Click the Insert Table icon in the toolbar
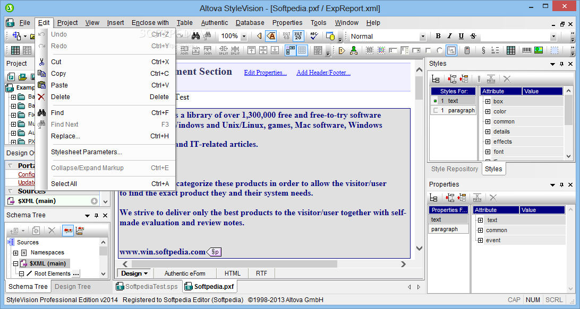The height and width of the screenshot is (309, 580). [x=511, y=50]
